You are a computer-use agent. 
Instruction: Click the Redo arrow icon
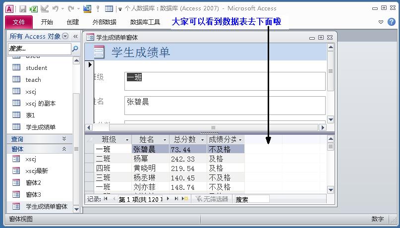[x=71, y=9]
